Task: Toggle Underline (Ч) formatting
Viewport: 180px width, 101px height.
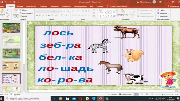Action: point(43,15)
